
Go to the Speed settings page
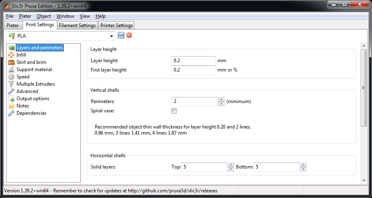(23, 77)
